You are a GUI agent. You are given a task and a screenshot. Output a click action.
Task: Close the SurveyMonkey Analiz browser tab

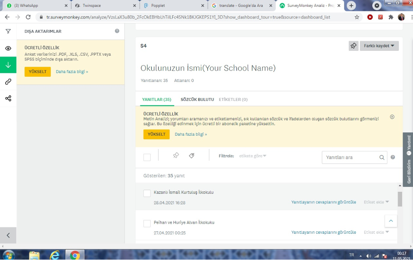pos(339,6)
